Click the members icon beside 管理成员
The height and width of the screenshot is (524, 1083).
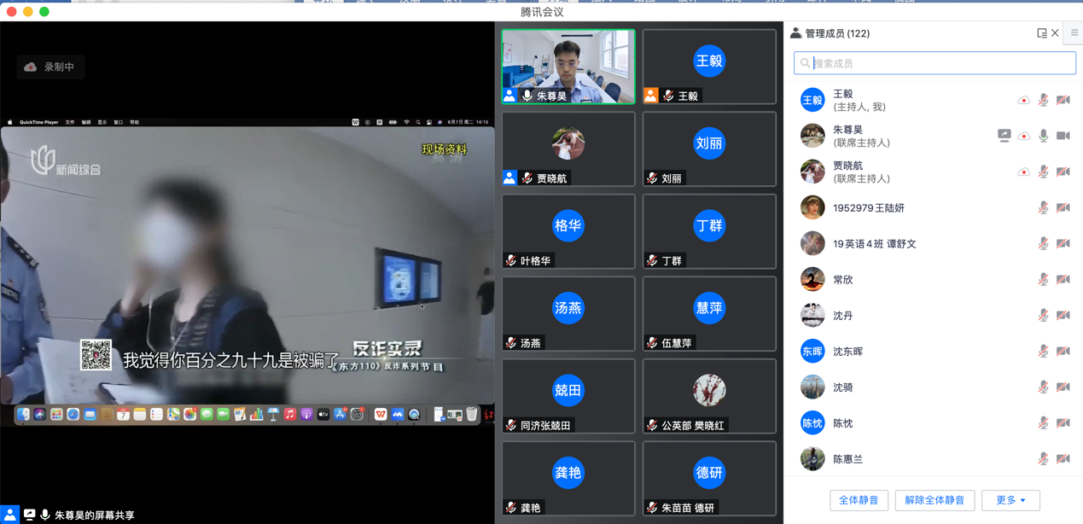795,33
